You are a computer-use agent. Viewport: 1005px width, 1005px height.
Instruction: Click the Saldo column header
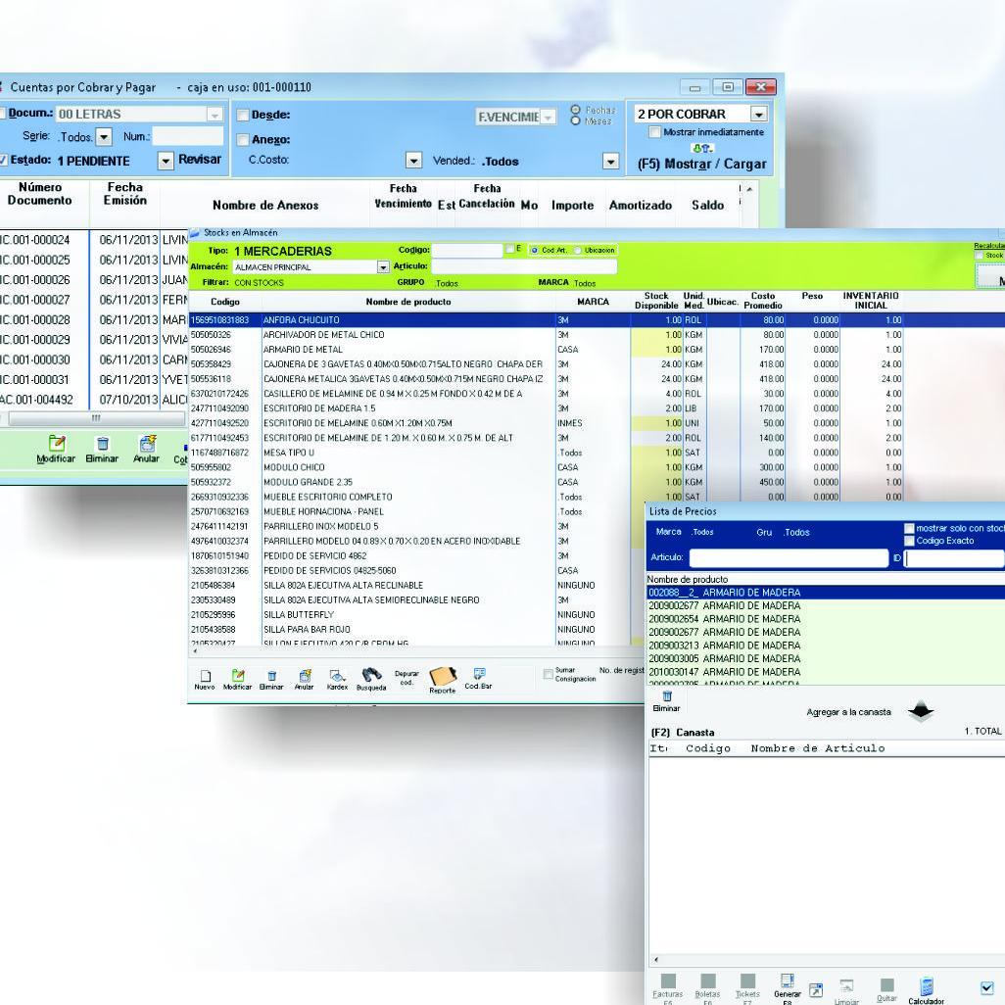pos(707,206)
